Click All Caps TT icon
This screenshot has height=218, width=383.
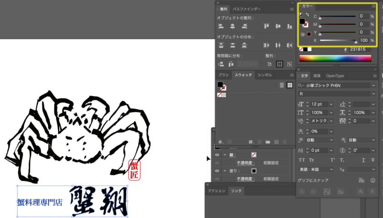tap(302, 160)
